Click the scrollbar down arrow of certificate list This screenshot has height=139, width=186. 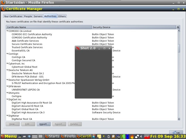coord(179,119)
